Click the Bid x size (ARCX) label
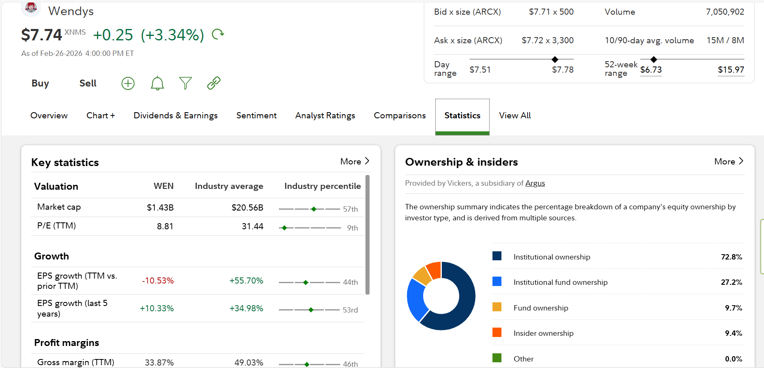This screenshot has width=764, height=368. click(468, 12)
